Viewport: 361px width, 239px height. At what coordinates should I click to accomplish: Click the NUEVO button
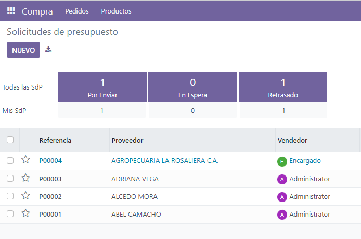(x=23, y=50)
